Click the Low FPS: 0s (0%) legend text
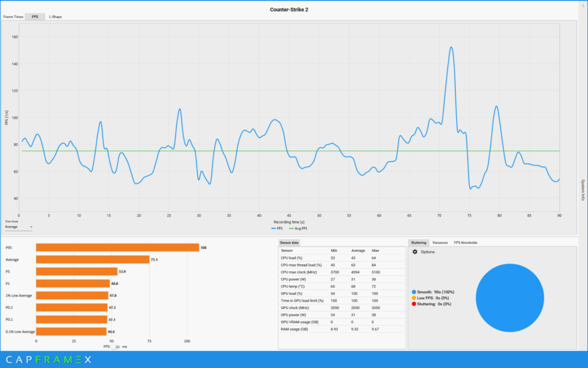 click(433, 298)
